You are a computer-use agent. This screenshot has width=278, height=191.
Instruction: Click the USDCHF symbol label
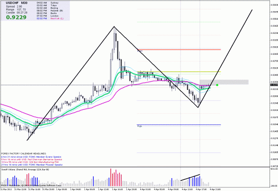point(12,3)
